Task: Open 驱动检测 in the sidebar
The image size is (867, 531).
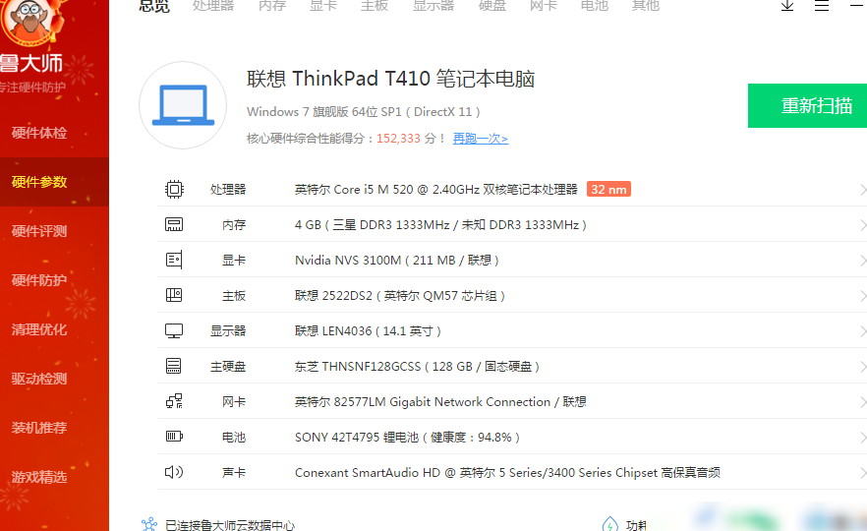Action: click(x=54, y=379)
